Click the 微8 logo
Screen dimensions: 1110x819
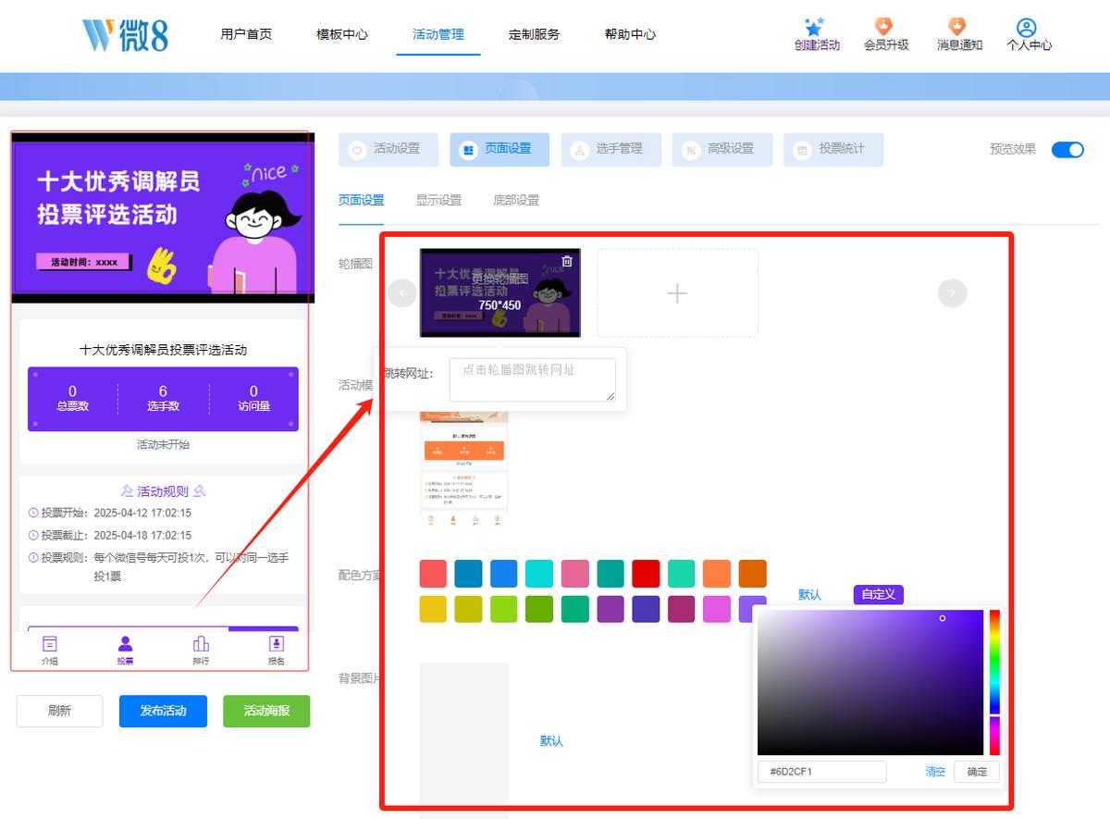click(x=126, y=34)
